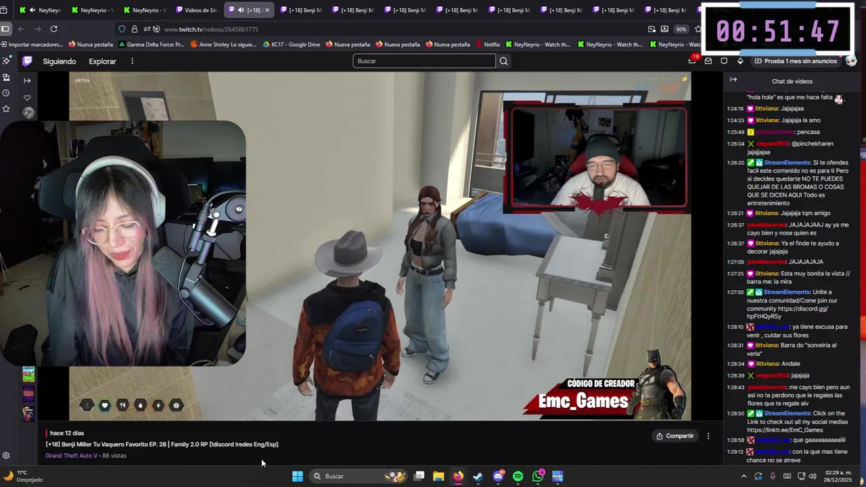Viewport: 866px width, 487px height.
Task: Open the user profile avatar menu
Action: pos(850,61)
